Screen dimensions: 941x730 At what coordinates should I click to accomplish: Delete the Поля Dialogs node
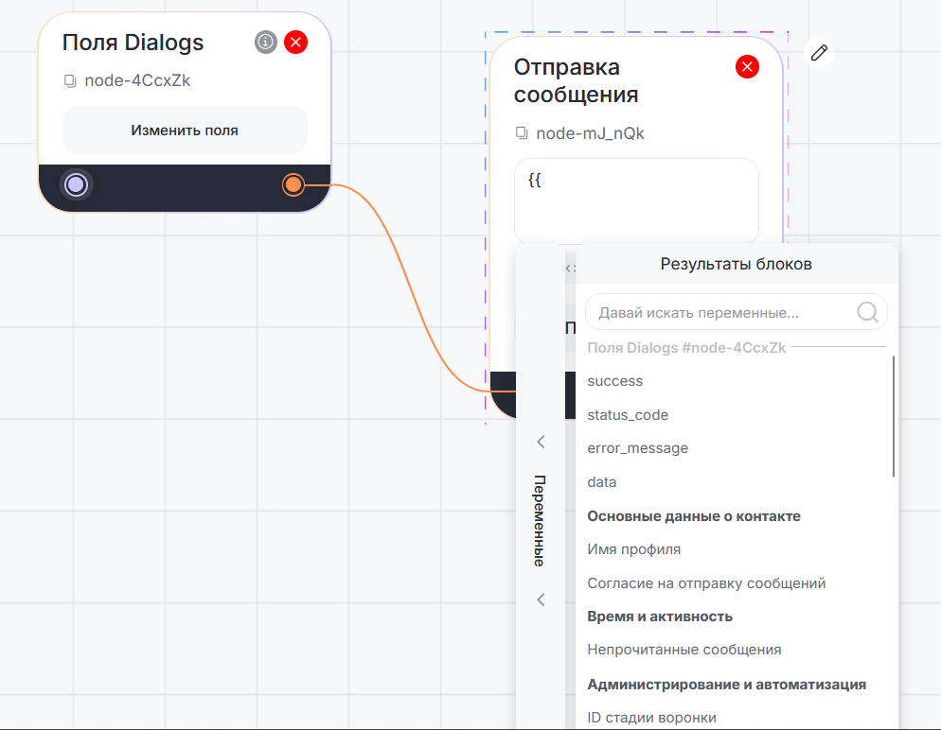point(296,42)
